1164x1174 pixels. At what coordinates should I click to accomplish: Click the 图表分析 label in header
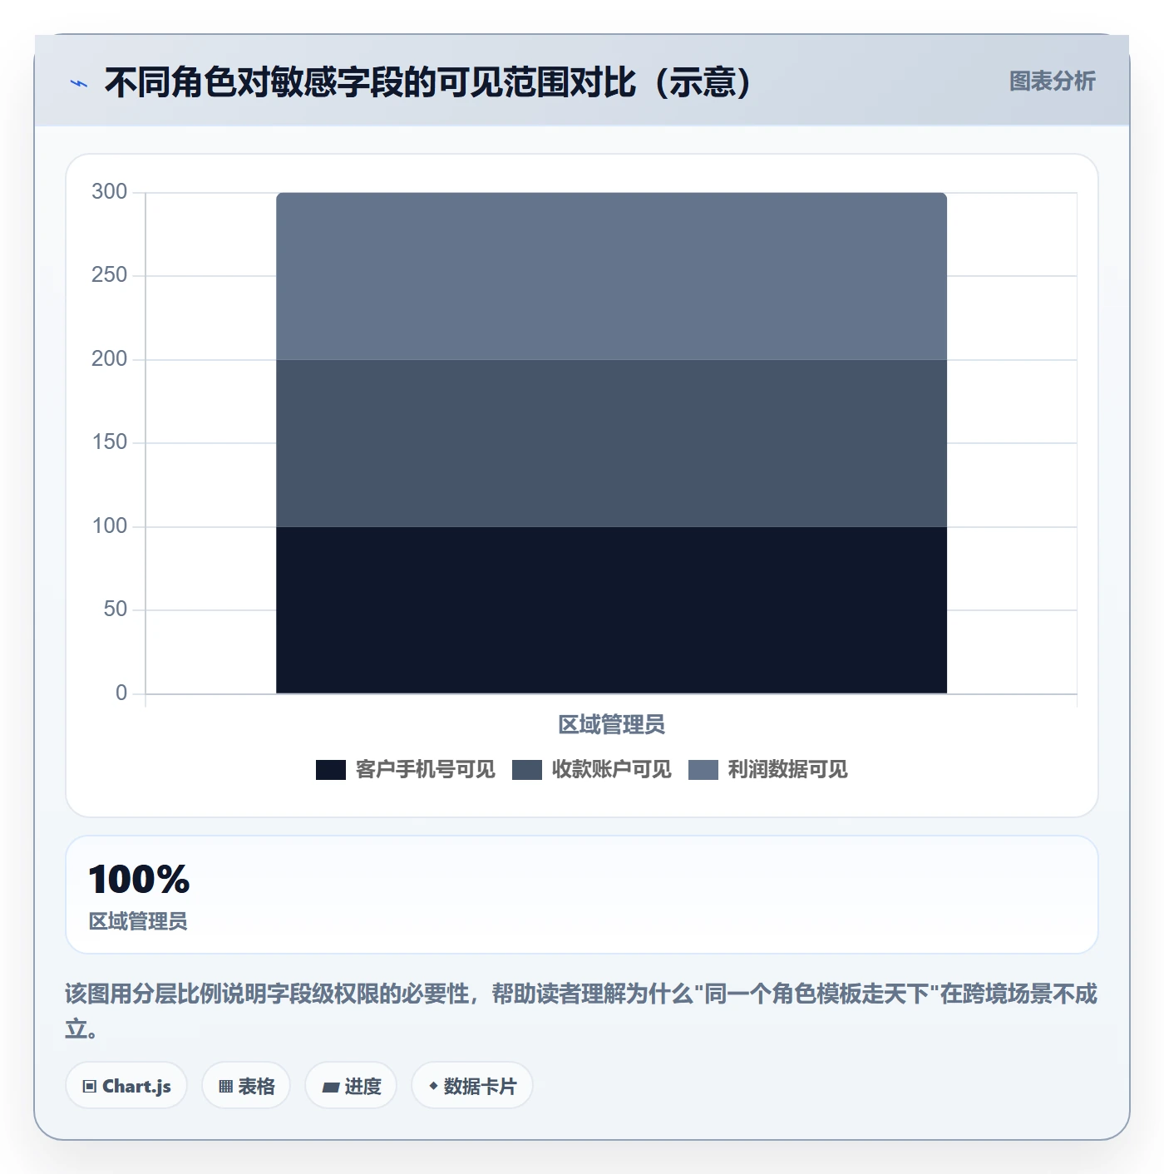tap(1052, 81)
